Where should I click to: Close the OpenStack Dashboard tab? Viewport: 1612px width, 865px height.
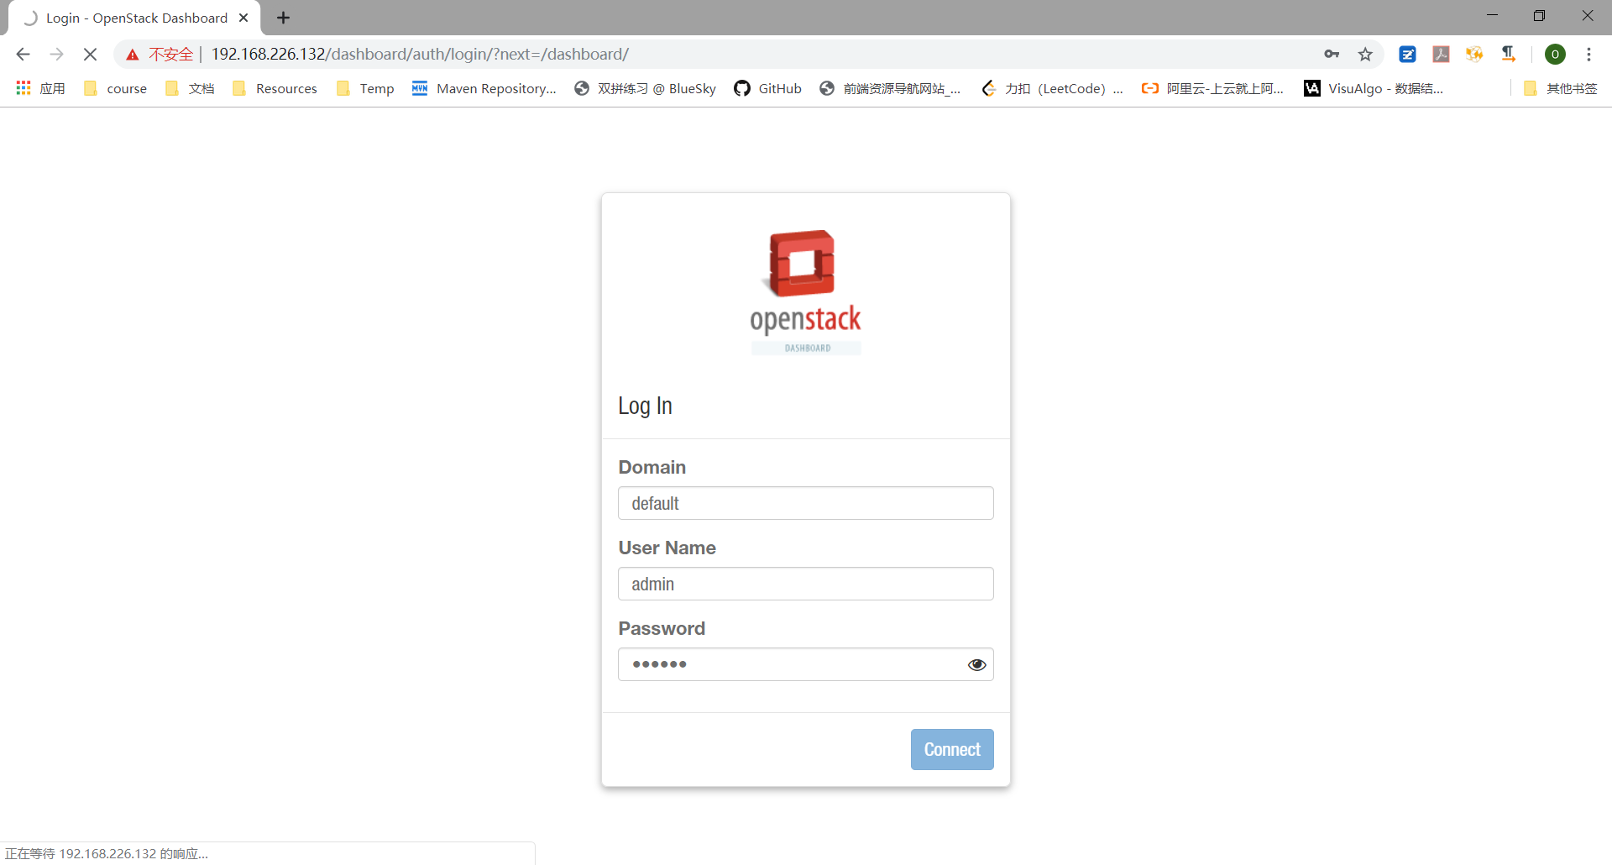tap(243, 18)
